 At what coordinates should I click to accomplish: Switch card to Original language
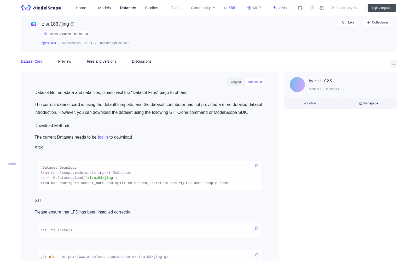pyautogui.click(x=236, y=82)
